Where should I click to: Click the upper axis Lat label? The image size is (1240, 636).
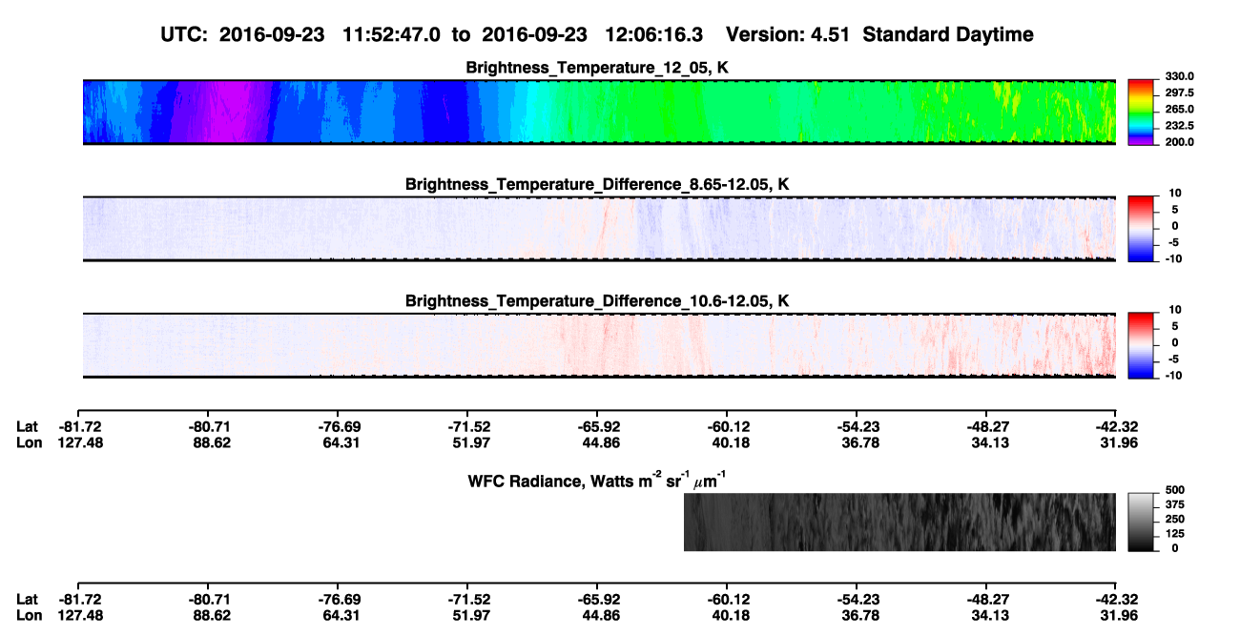click(27, 427)
